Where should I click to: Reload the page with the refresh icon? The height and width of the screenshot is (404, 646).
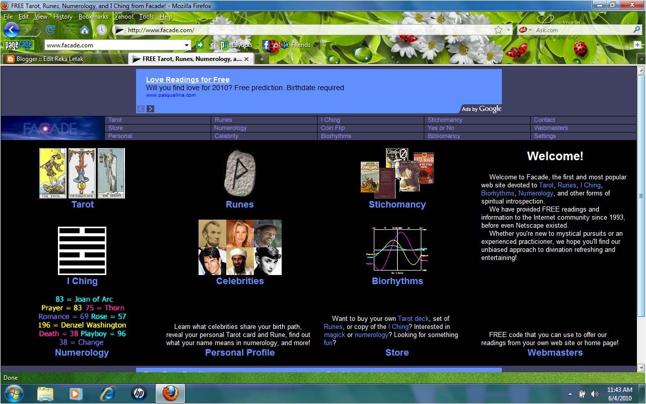tap(50, 30)
